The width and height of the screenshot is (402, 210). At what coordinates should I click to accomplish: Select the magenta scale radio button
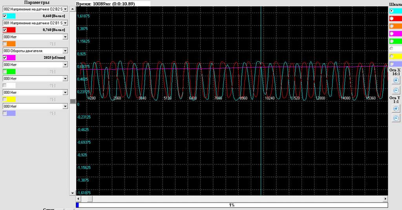(391, 33)
